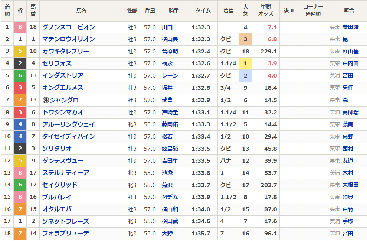This screenshot has height=241, width=367.
Task: Open trainer 杉山佳 stable page
Action: (x=351, y=51)
